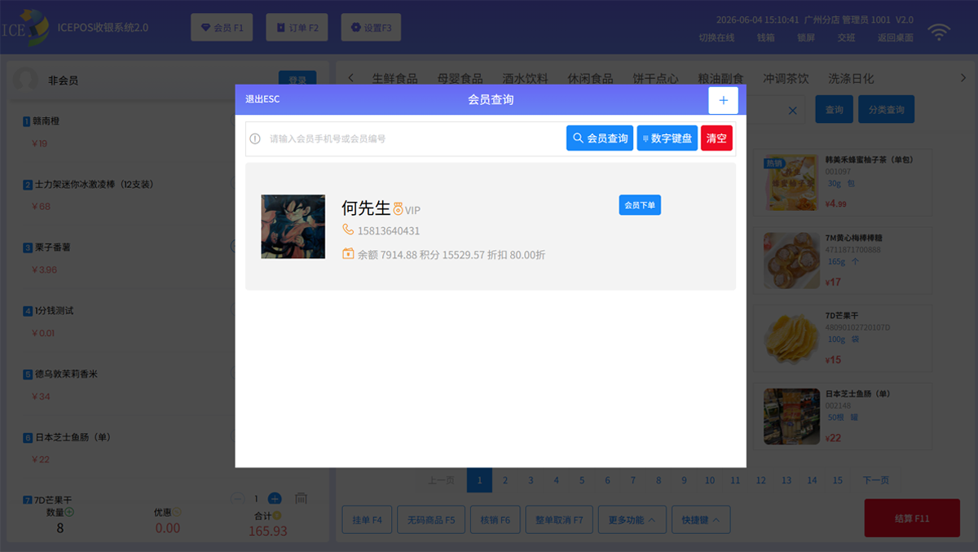Decrease 7D芒果干 quantity with minus icon
Screen dimensions: 978x552
click(x=237, y=498)
